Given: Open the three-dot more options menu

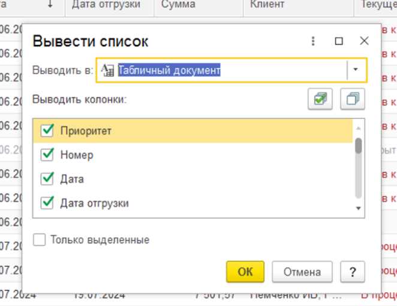Looking at the screenshot, I should (313, 41).
